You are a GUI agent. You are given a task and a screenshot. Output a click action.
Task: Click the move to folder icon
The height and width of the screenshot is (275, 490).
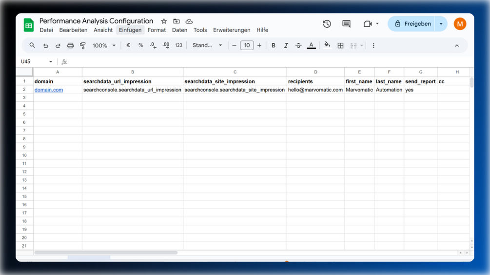coord(176,21)
